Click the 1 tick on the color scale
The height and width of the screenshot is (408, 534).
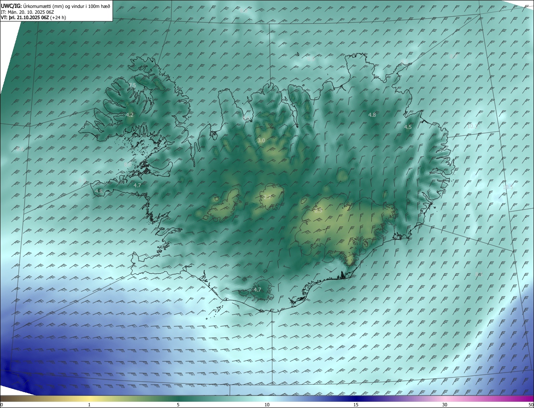[89, 405]
